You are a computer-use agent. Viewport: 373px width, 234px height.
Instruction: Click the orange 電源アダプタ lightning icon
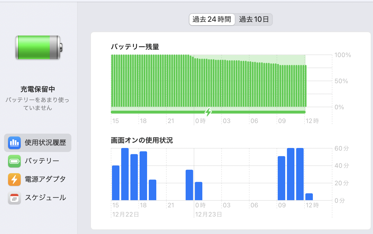click(x=14, y=180)
